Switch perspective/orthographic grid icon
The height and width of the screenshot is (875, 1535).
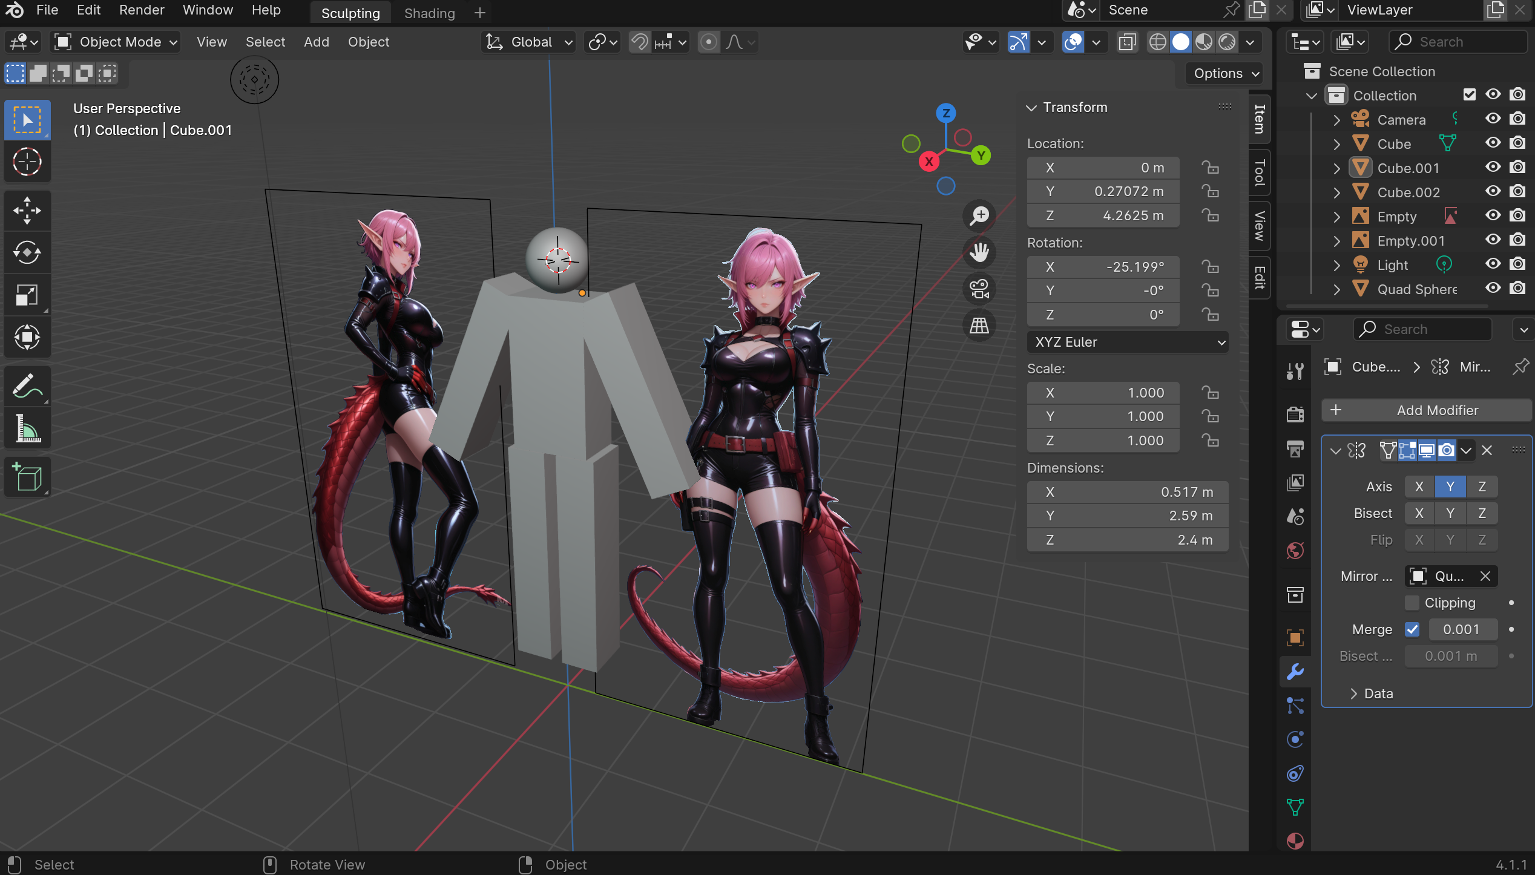[x=979, y=326]
